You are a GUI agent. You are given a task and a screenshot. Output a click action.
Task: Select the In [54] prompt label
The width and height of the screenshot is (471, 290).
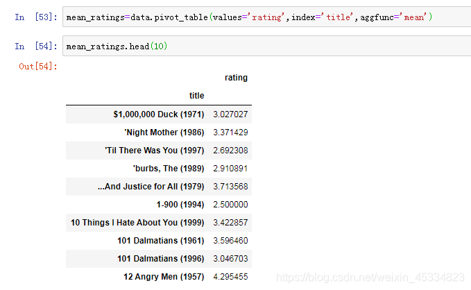point(36,46)
